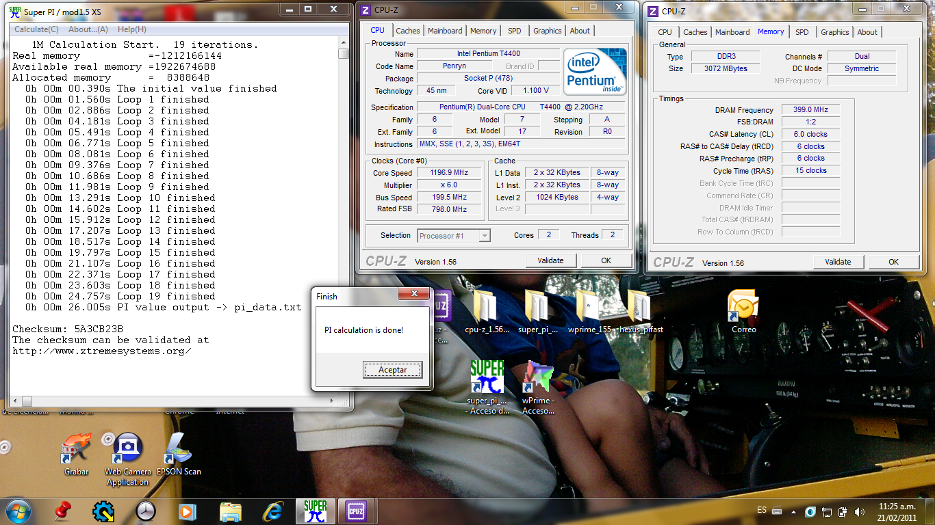This screenshot has width=935, height=525.
Task: Switch to Caches tab in left CPU-Z
Action: [408, 31]
